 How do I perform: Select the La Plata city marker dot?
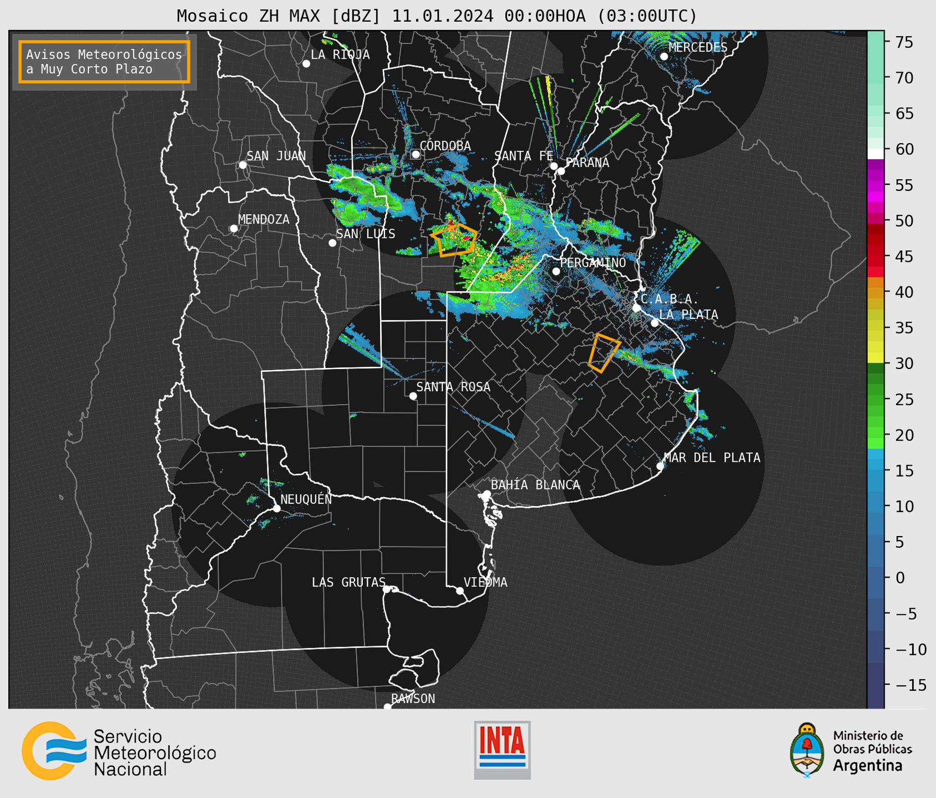click(x=655, y=323)
